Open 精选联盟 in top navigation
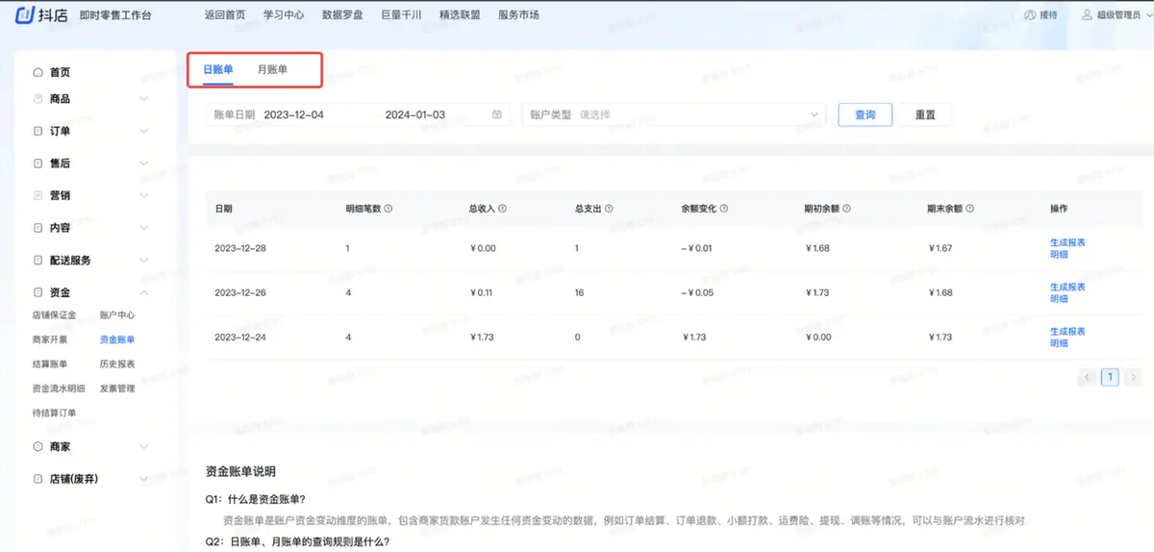 click(460, 14)
